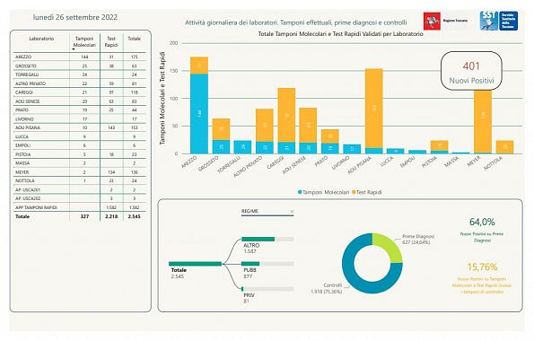Image resolution: width=534 pixels, height=341 pixels.
Task: Clear the REGIME filter with X
Action: (x=292, y=212)
